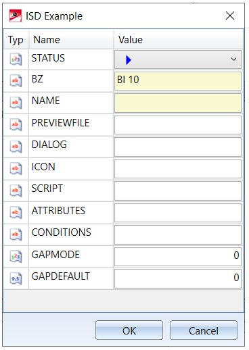
Task: Click into the empty NAME value field
Action: tap(178, 103)
